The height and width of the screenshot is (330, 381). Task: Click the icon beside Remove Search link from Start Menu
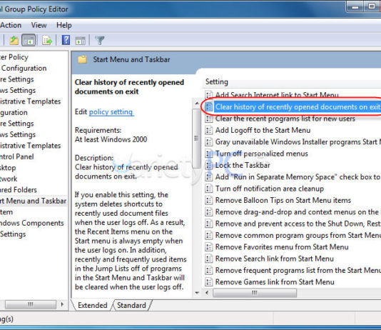[208, 259]
